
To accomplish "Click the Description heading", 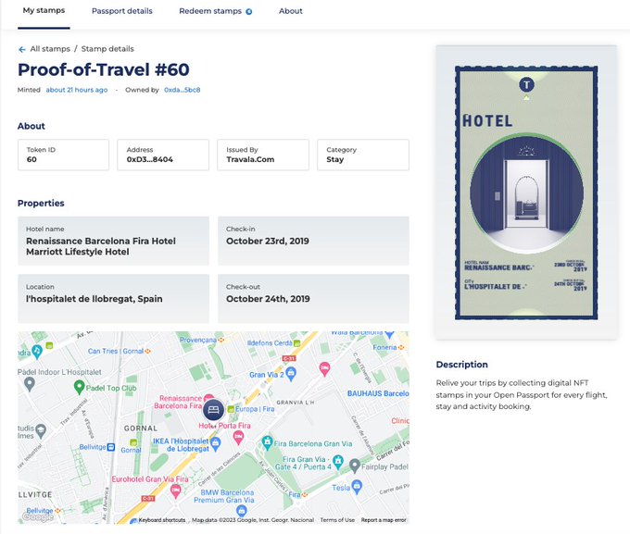I will [x=462, y=365].
